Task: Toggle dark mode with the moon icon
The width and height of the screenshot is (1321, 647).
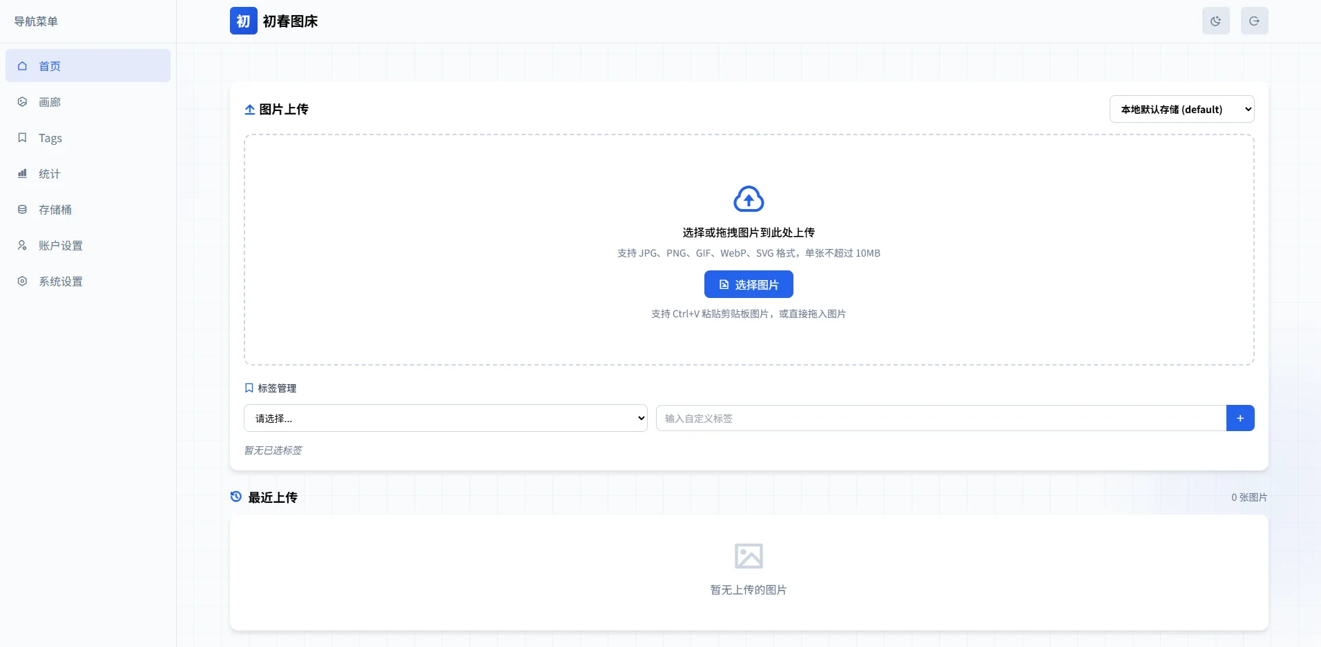Action: tap(1215, 21)
